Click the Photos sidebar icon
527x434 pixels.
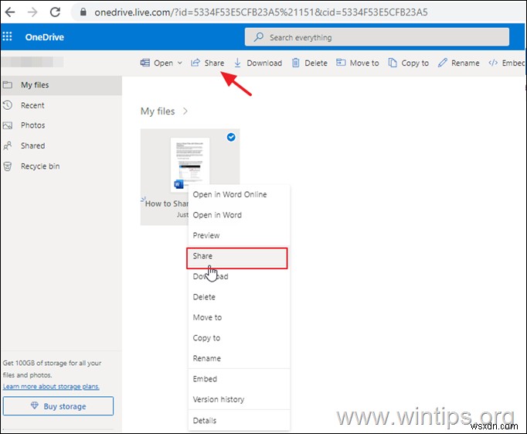click(x=8, y=125)
